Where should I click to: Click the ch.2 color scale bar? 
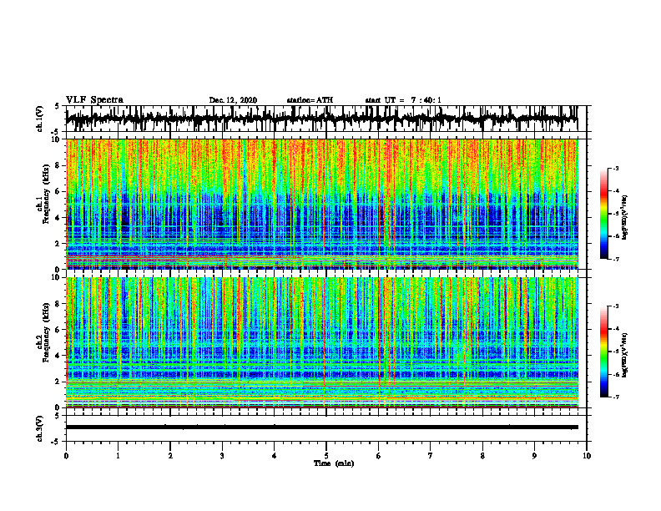pyautogui.click(x=603, y=352)
